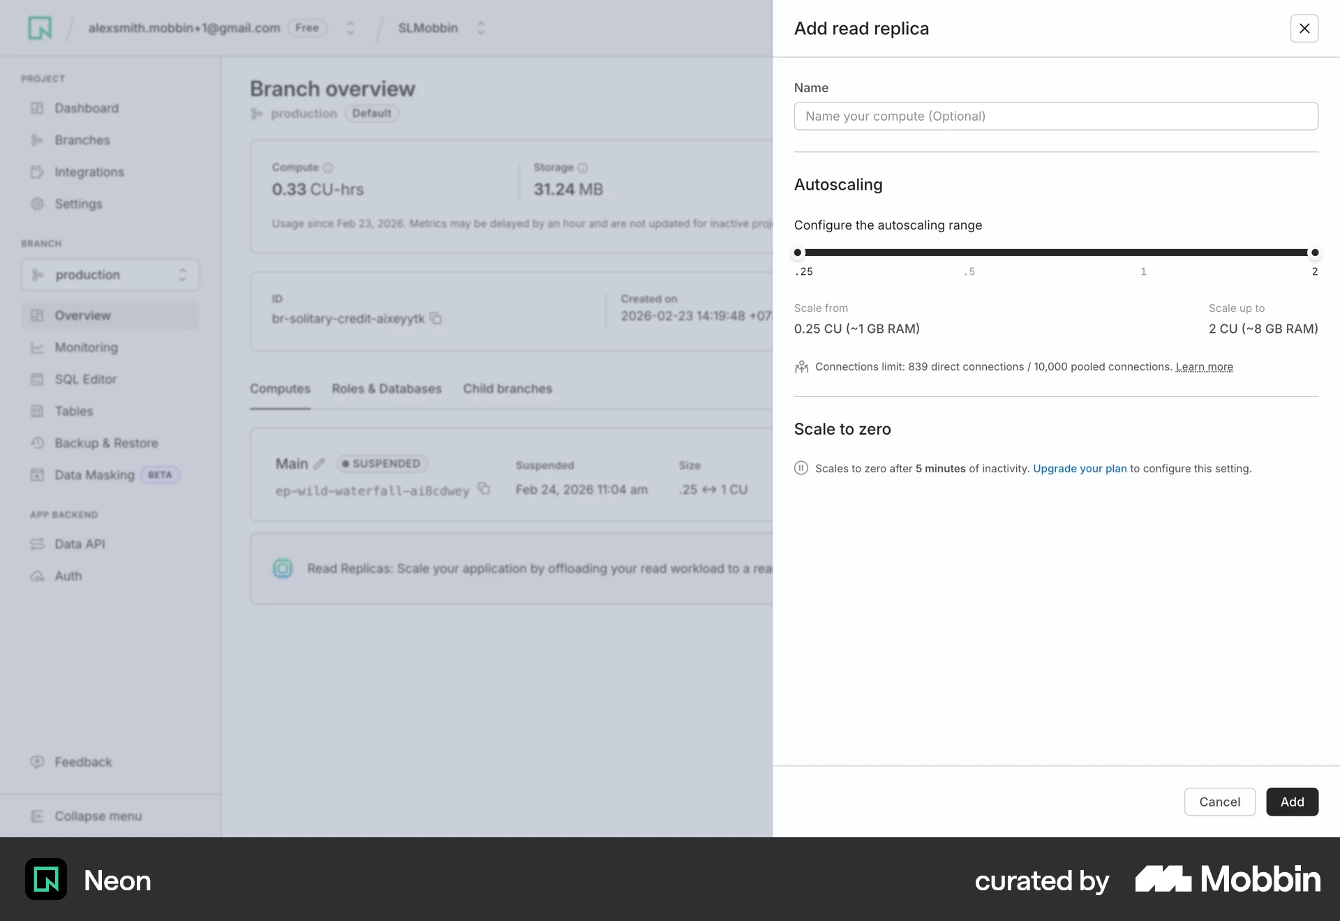Click the scale to zero pause icon
Image resolution: width=1340 pixels, height=921 pixels.
point(801,468)
